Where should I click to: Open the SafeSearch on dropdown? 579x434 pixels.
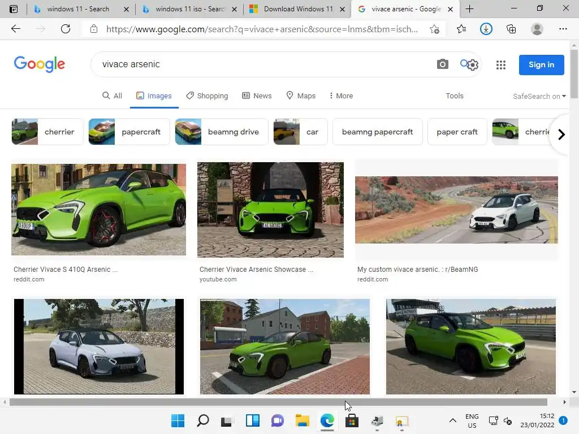pos(539,96)
